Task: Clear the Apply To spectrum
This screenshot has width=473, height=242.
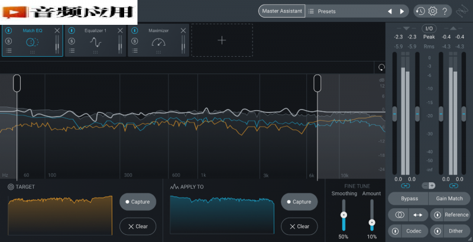Action: [x=299, y=226]
